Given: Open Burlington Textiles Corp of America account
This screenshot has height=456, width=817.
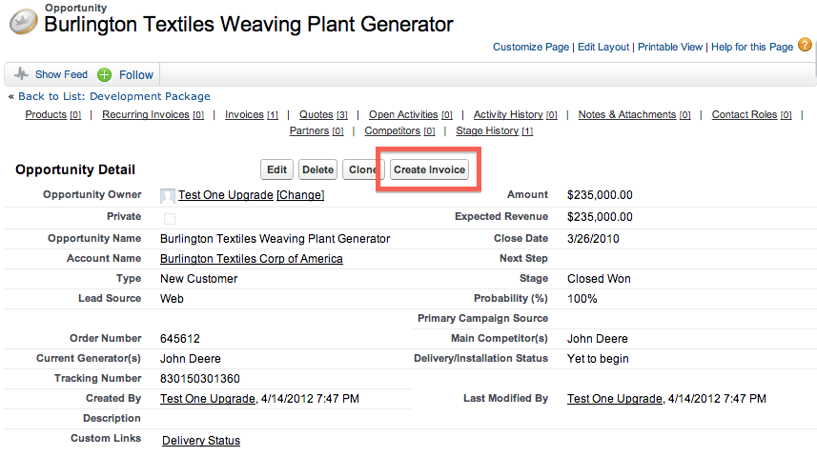Looking at the screenshot, I should tap(252, 259).
